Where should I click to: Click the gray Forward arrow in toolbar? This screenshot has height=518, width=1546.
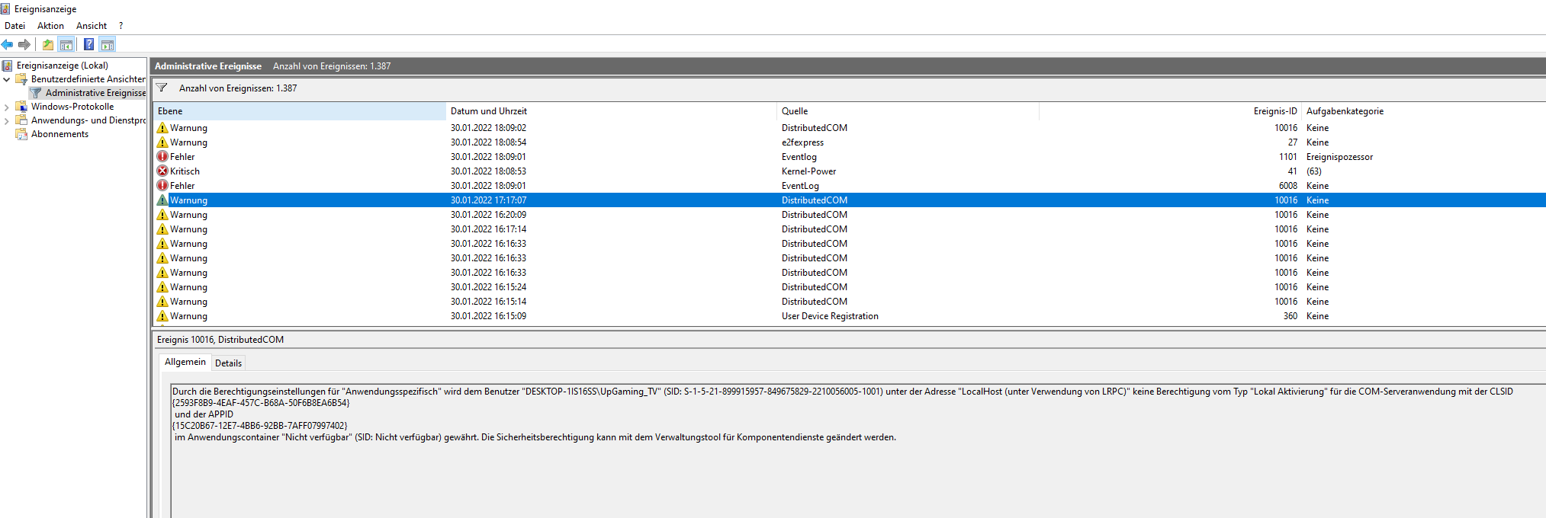[x=24, y=45]
